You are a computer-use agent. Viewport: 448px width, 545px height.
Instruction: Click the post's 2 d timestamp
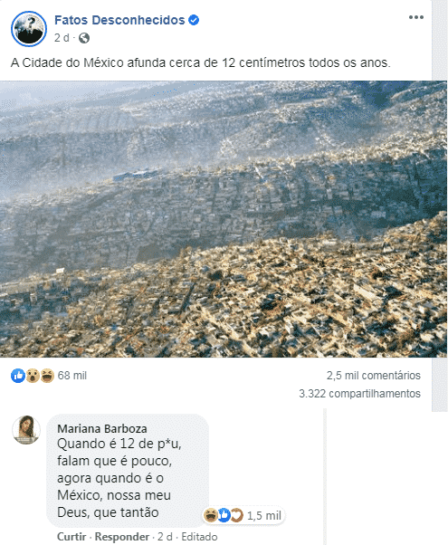pos(62,38)
